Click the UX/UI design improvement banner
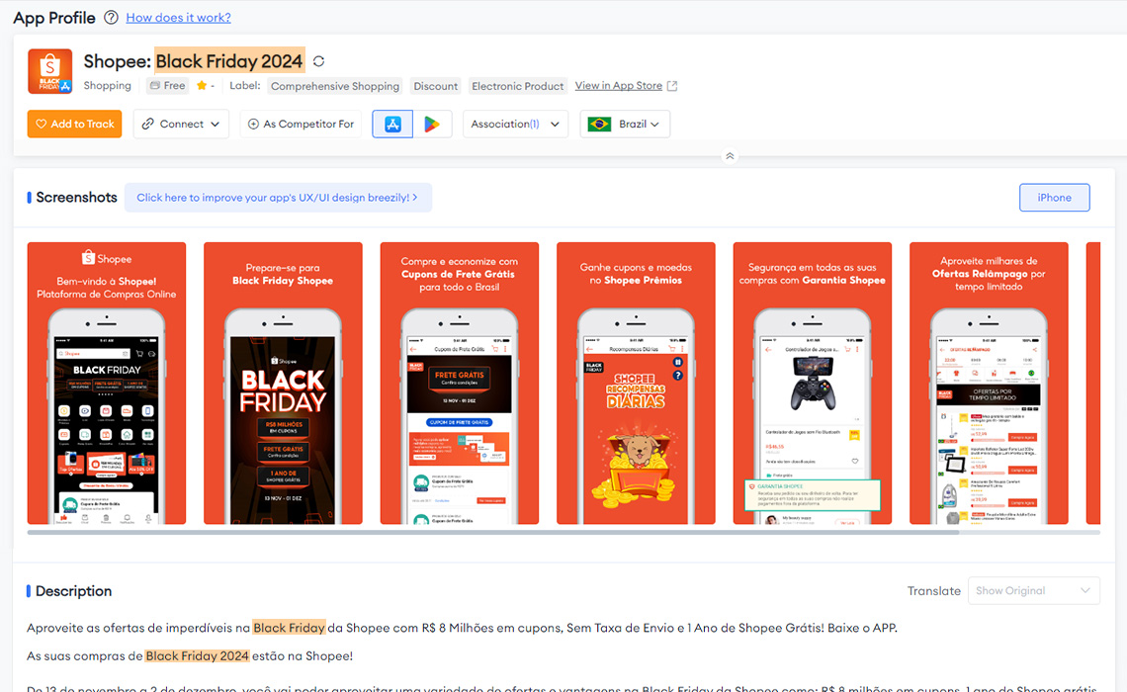The width and height of the screenshot is (1127, 692). point(278,198)
